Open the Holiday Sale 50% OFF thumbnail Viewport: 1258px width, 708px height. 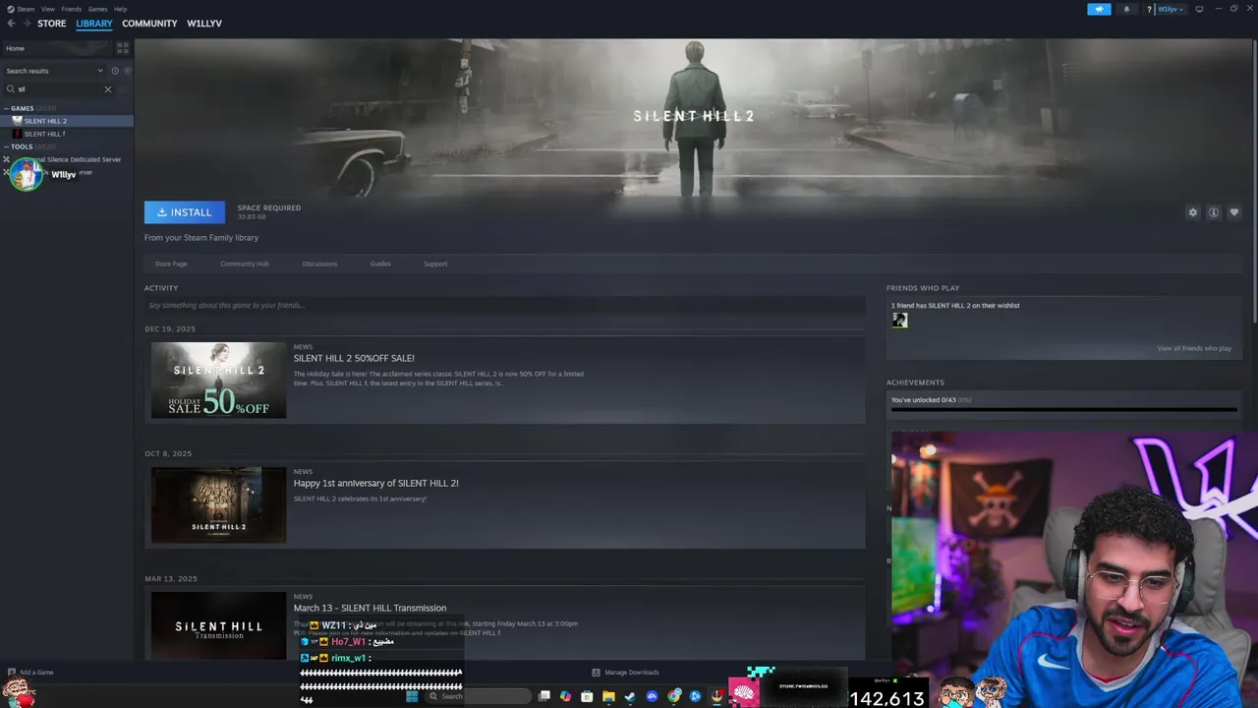(218, 380)
